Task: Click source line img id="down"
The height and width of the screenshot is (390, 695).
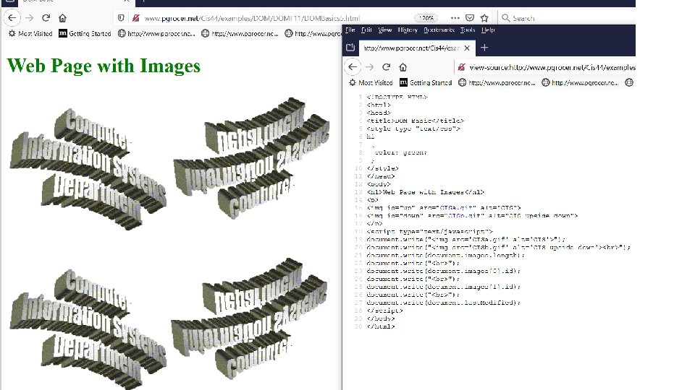Action: (472, 216)
